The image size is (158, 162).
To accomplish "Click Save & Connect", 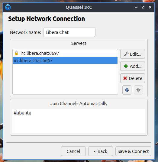I will [133, 151].
